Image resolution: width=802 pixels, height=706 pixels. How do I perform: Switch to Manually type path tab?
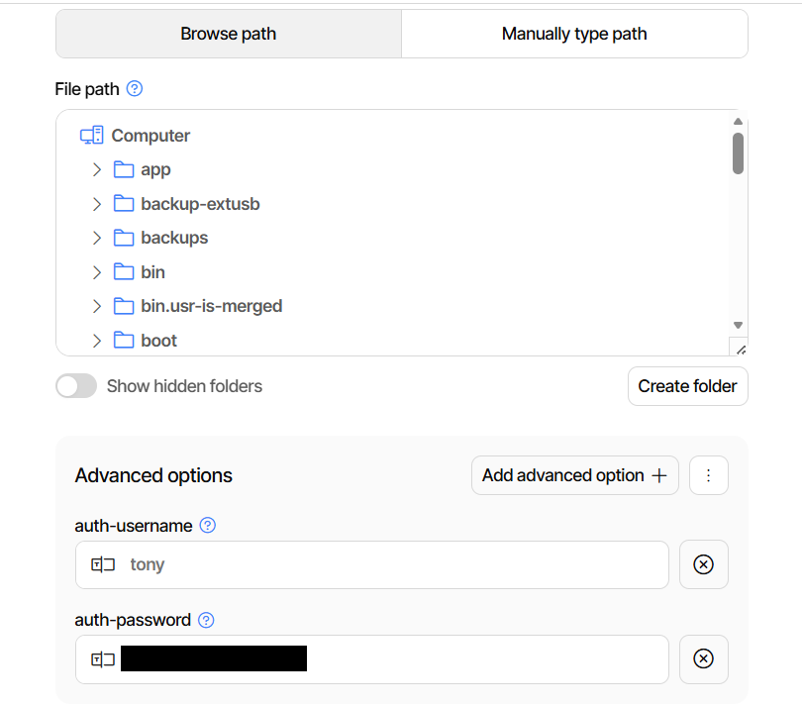coord(574,34)
